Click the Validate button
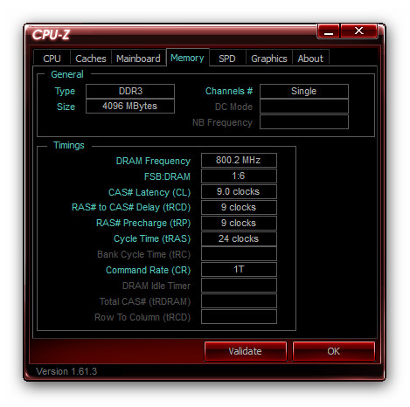 (245, 351)
